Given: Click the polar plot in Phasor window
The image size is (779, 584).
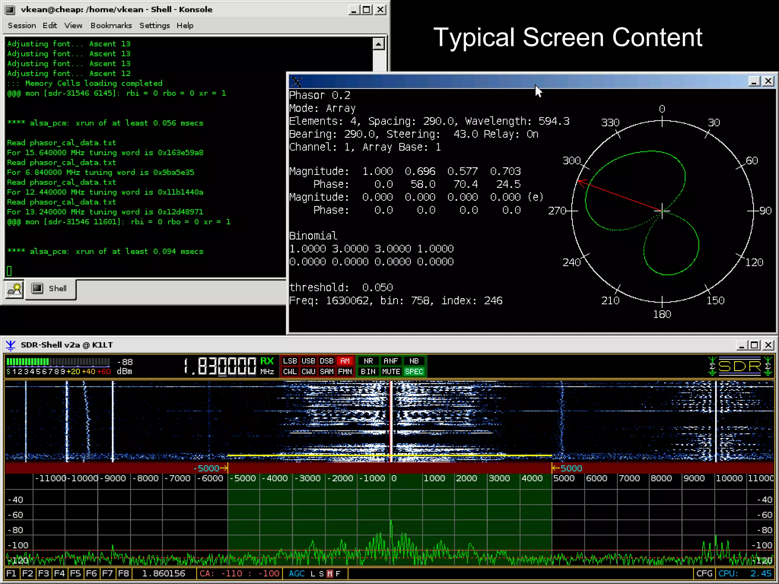Looking at the screenshot, I should pos(662,211).
